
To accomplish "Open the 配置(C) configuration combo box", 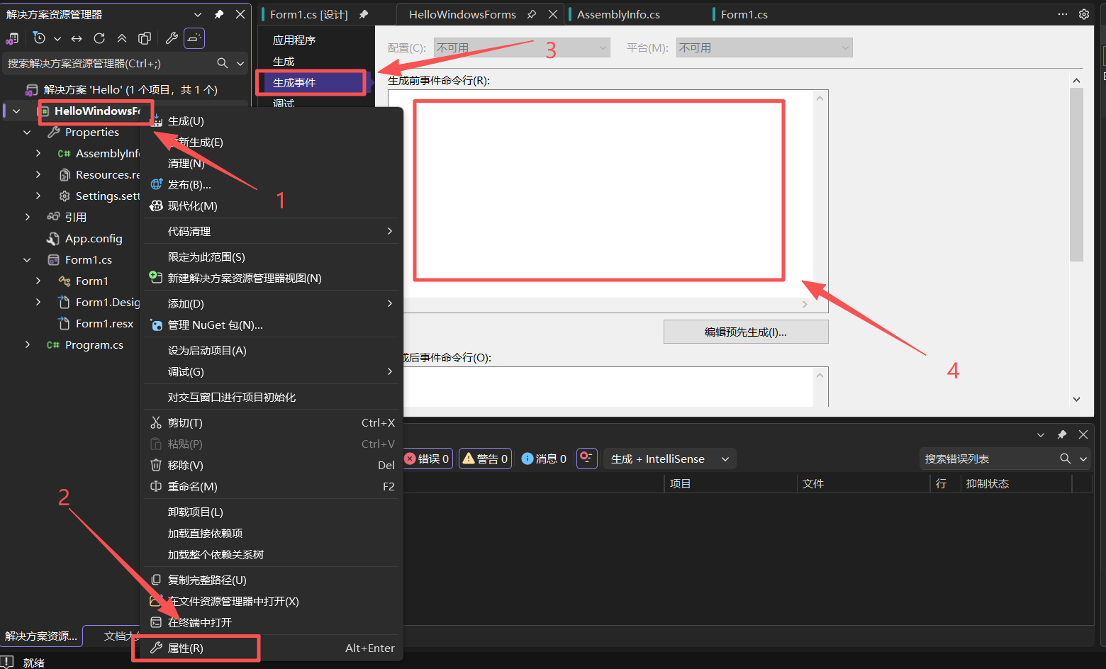I will pos(522,47).
